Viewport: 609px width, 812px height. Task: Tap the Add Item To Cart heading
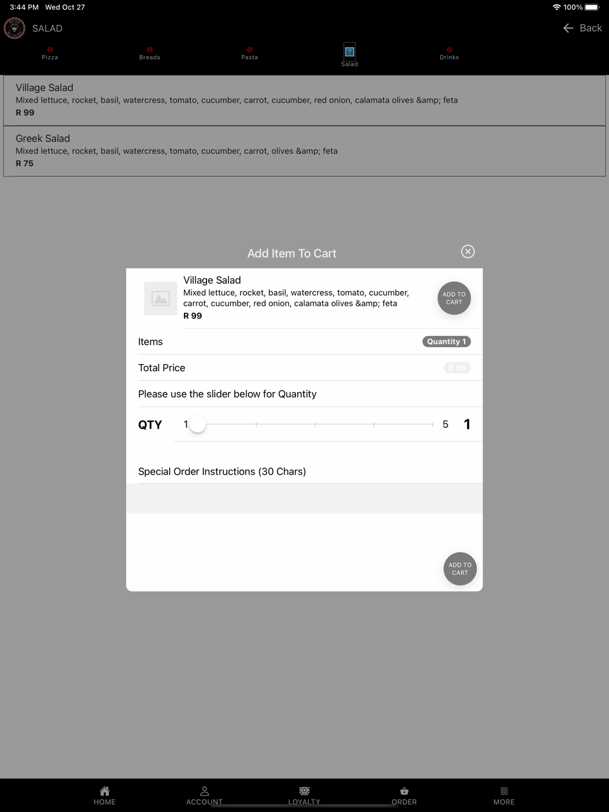pyautogui.click(x=292, y=253)
